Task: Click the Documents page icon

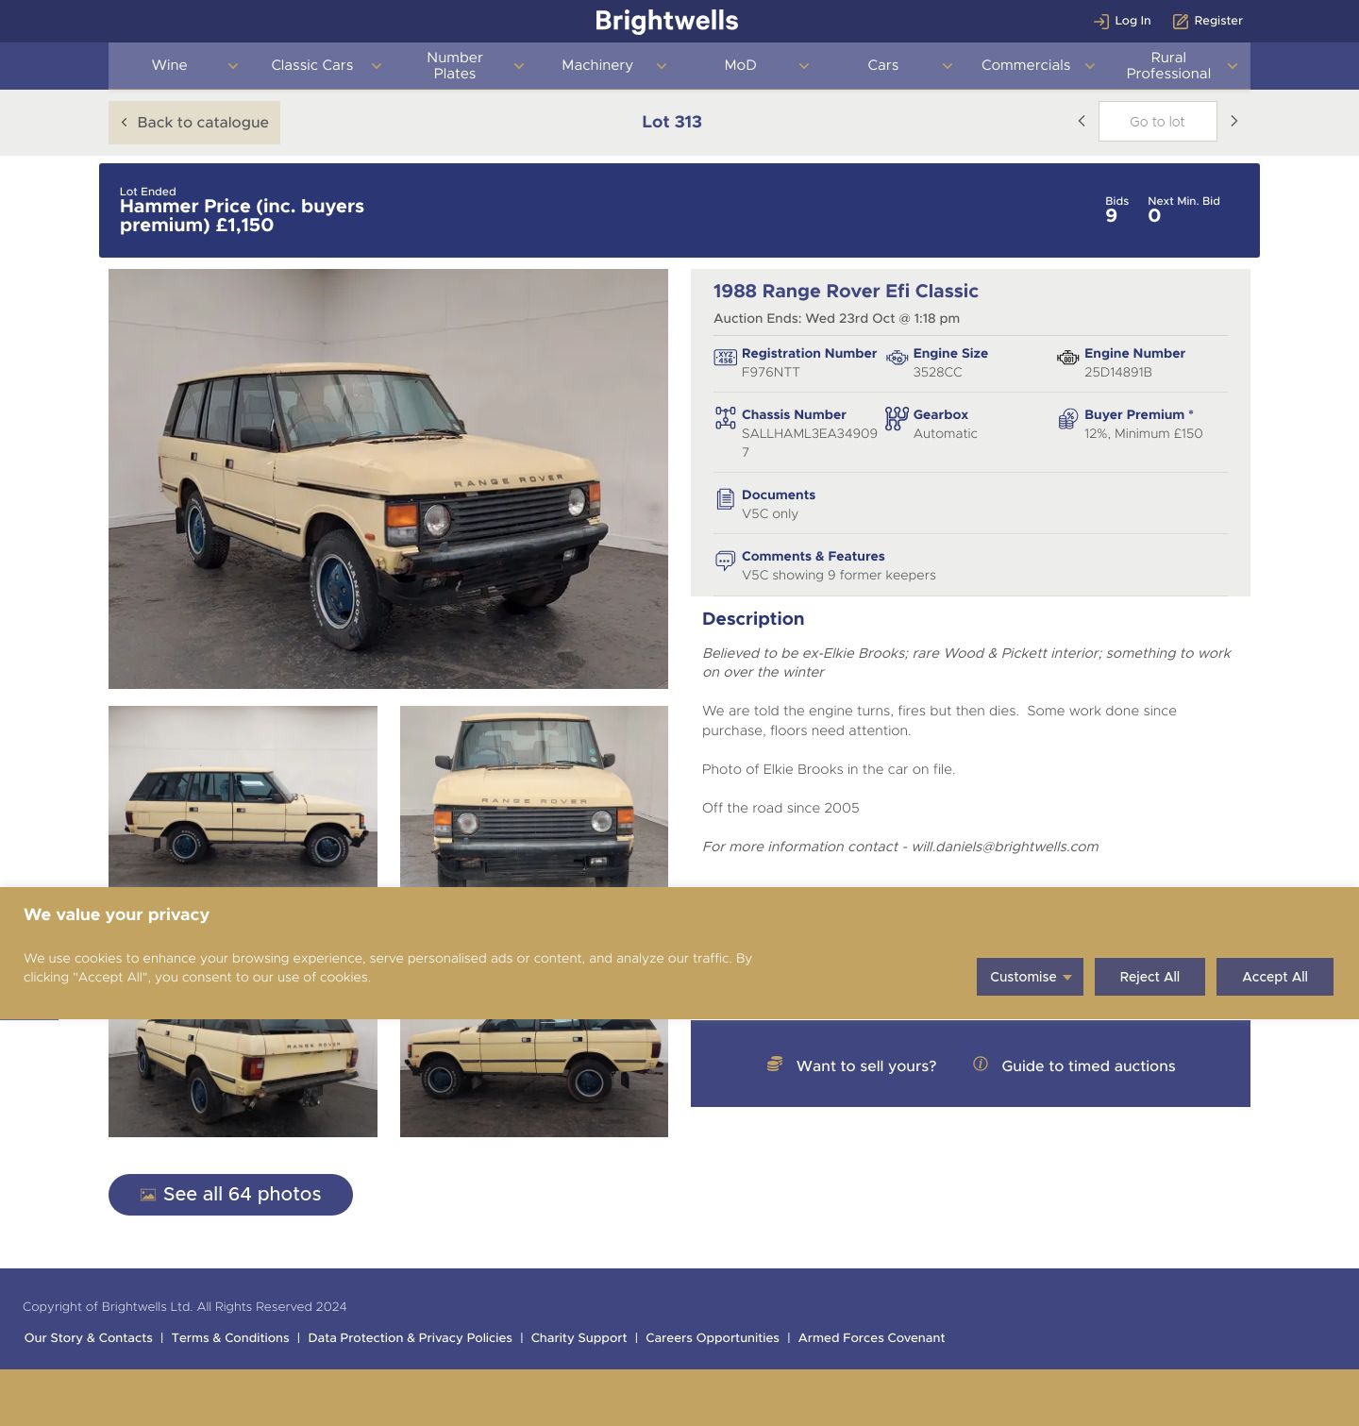Action: pos(725,499)
